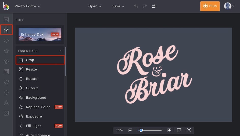
Task: Click the orange Plus upgrade button
Action: click(x=210, y=6)
